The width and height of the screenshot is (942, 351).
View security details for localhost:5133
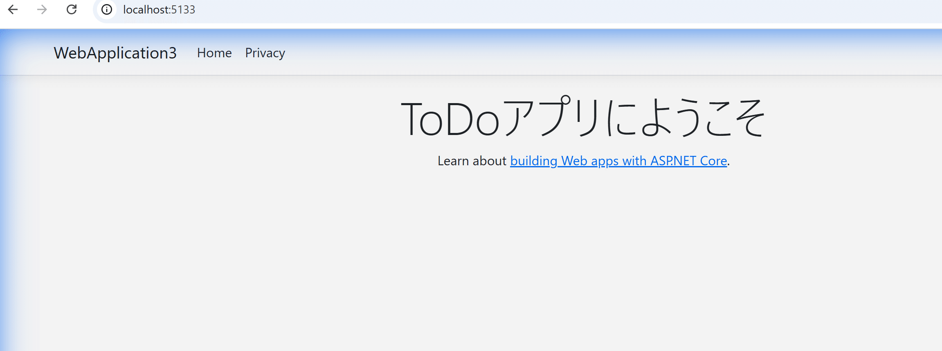tap(106, 9)
